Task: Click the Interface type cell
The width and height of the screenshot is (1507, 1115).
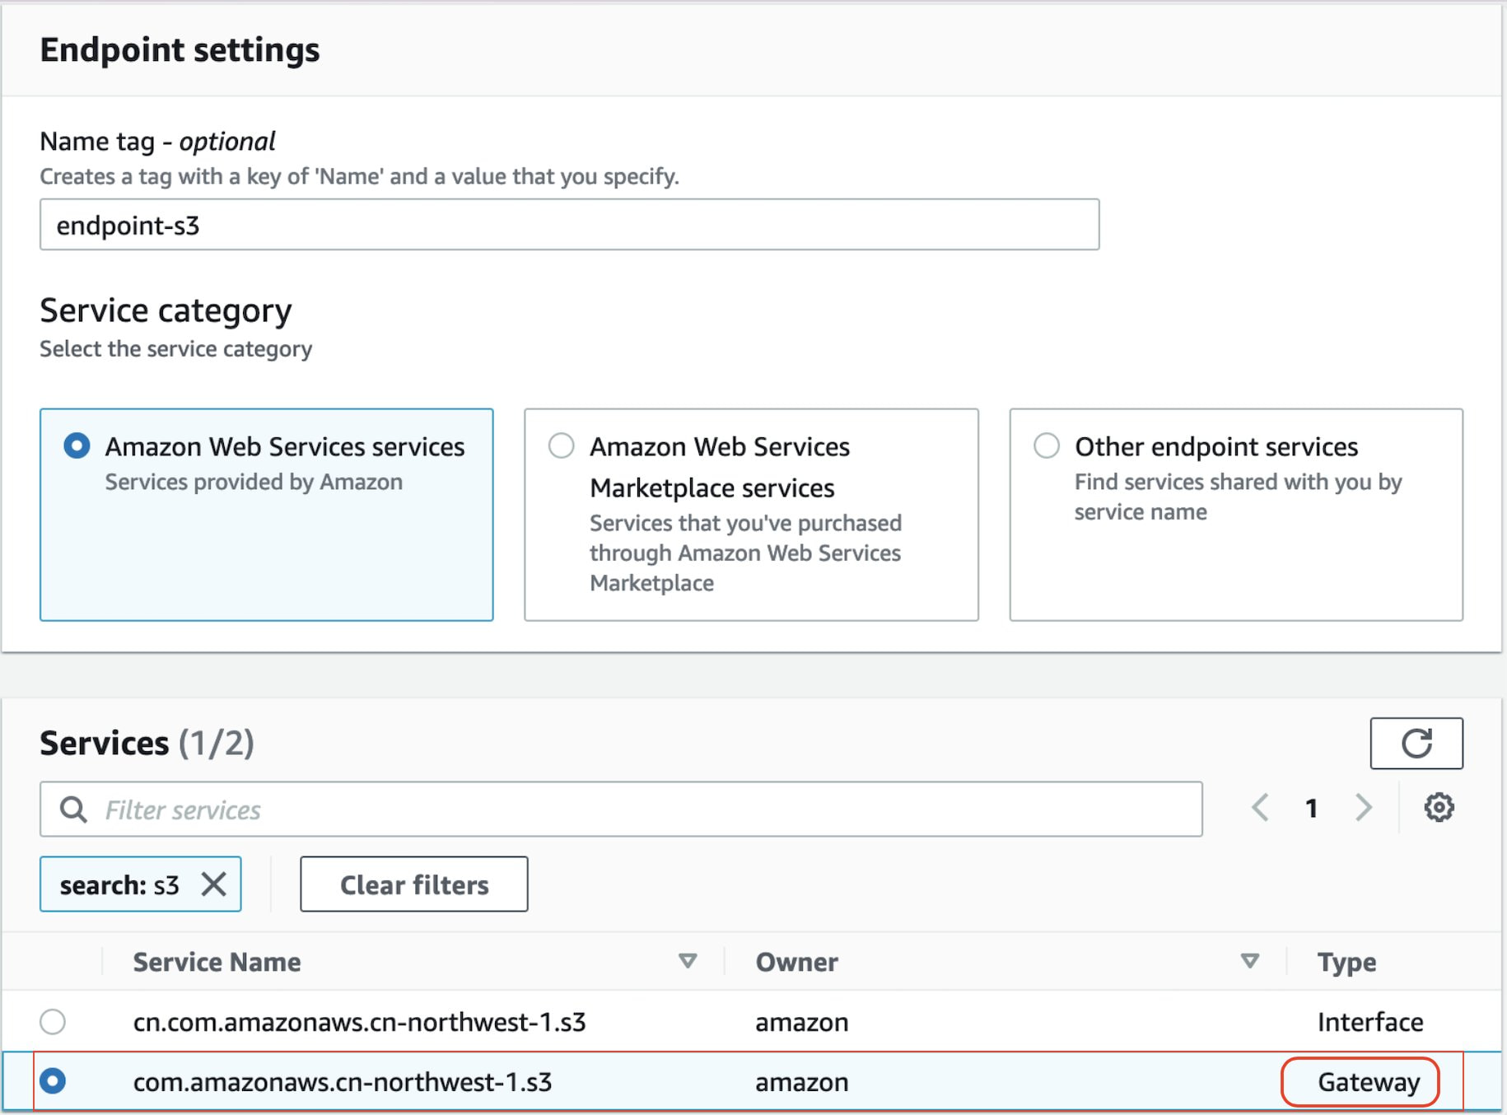Action: tap(1370, 1022)
